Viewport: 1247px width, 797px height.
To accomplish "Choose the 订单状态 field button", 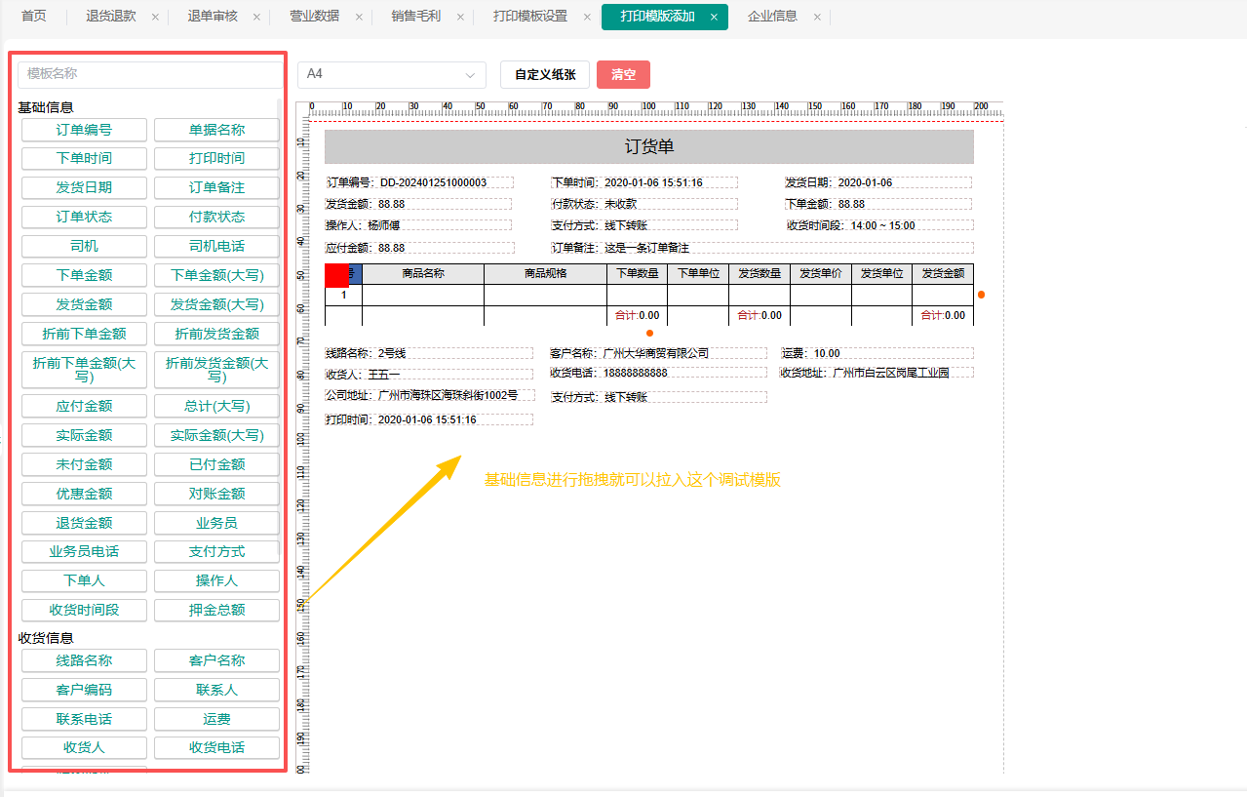I will (x=84, y=217).
